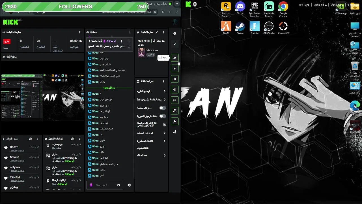Select Dno111 follower entry in activity feed

[x=21, y=148]
